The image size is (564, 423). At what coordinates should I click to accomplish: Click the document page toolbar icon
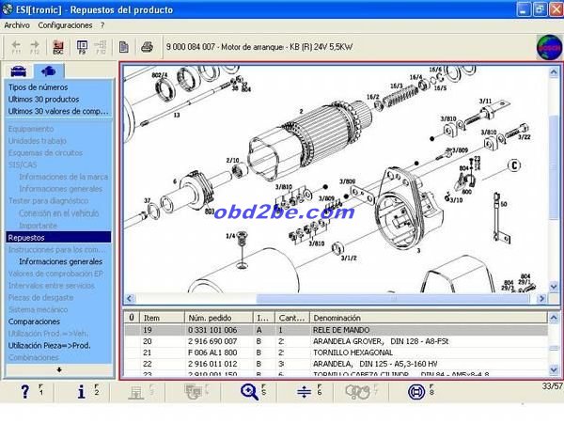(x=124, y=47)
